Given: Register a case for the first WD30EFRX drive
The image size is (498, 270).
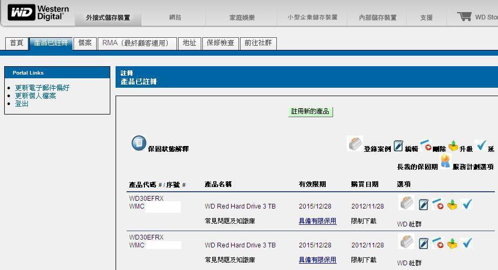Looking at the screenshot, I should pyautogui.click(x=406, y=203).
